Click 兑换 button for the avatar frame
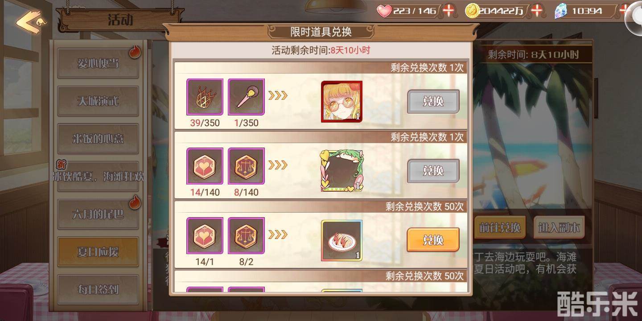This screenshot has width=642, height=321. (433, 171)
